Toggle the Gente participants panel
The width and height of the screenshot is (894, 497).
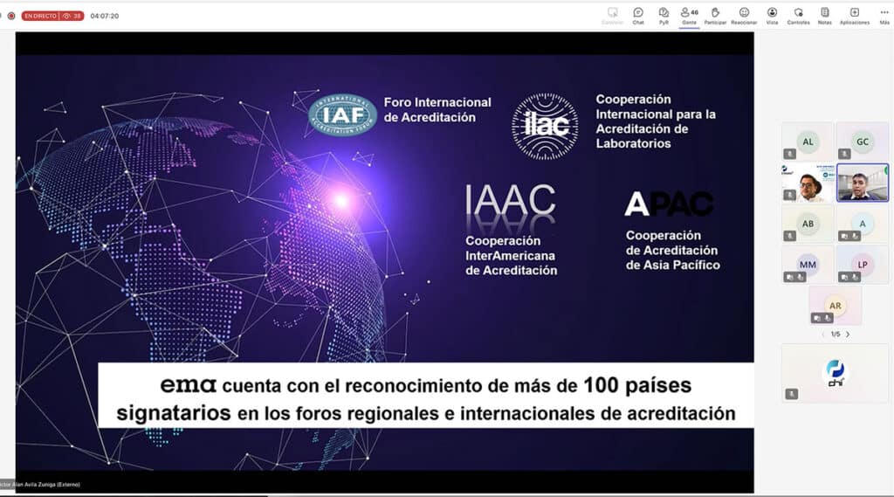pyautogui.click(x=689, y=15)
